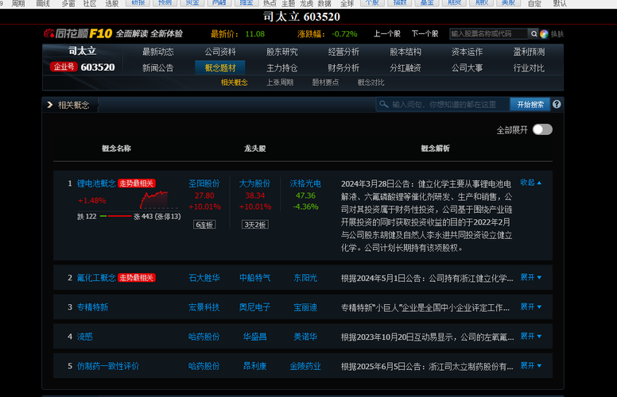Open the 专精特新 concept link

92,307
